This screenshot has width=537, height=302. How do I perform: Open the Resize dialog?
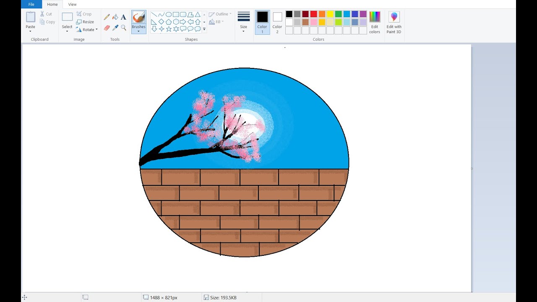pyautogui.click(x=85, y=22)
